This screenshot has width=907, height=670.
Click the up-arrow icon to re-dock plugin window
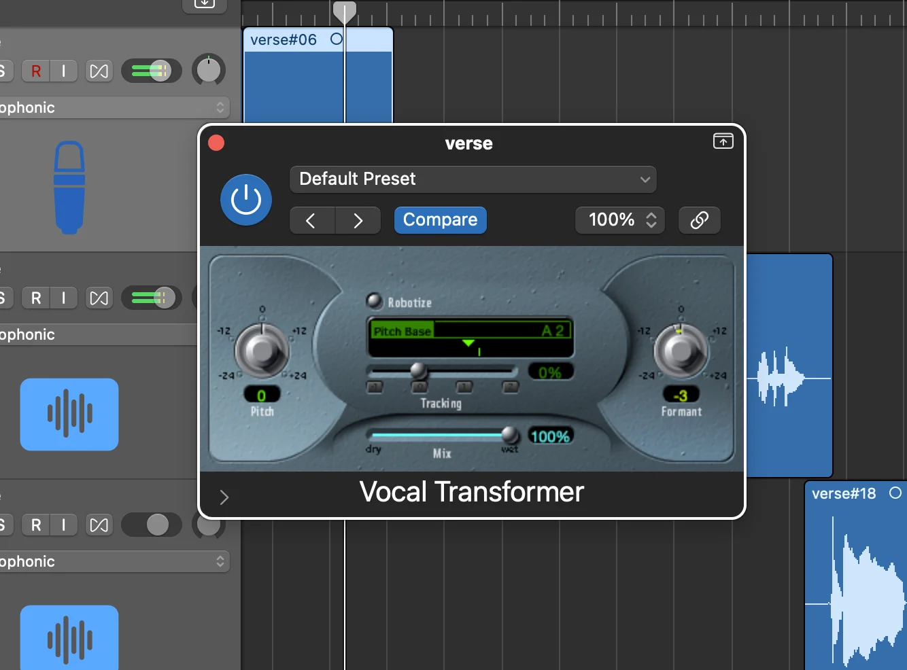coord(723,141)
